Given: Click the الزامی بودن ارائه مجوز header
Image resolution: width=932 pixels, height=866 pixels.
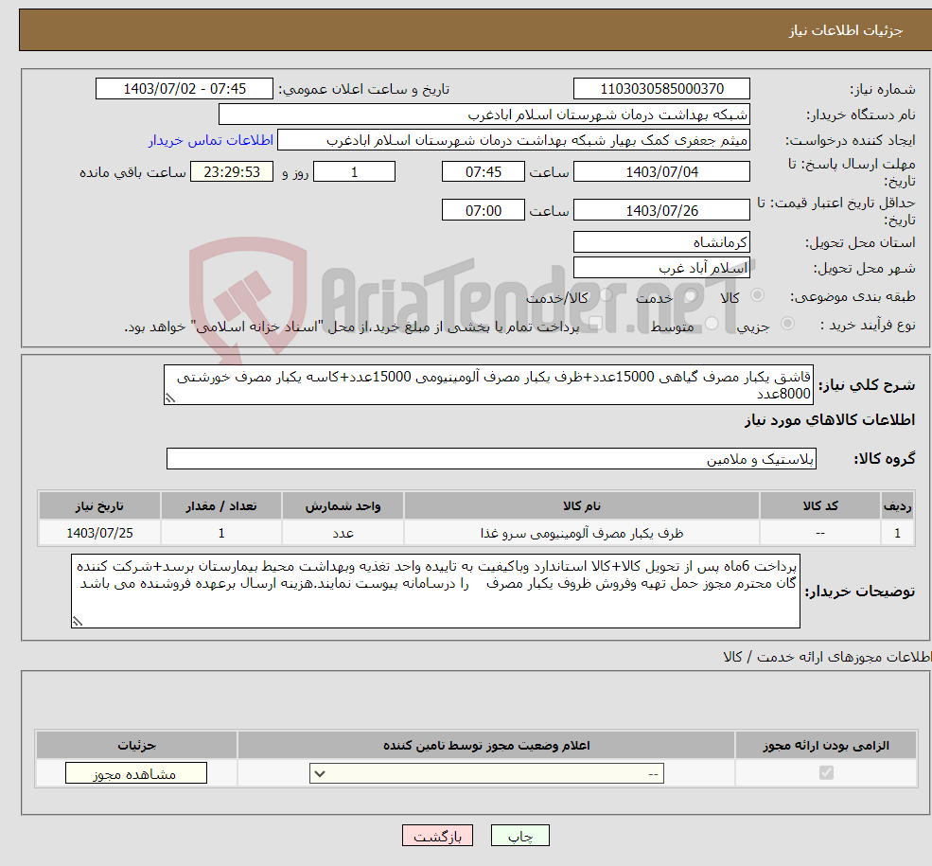Looking at the screenshot, I should (826, 746).
